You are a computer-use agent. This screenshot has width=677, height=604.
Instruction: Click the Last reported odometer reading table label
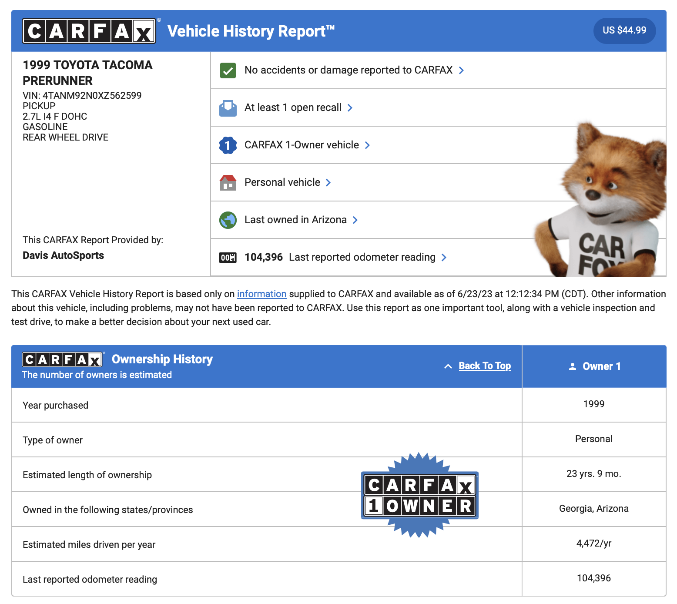click(90, 579)
